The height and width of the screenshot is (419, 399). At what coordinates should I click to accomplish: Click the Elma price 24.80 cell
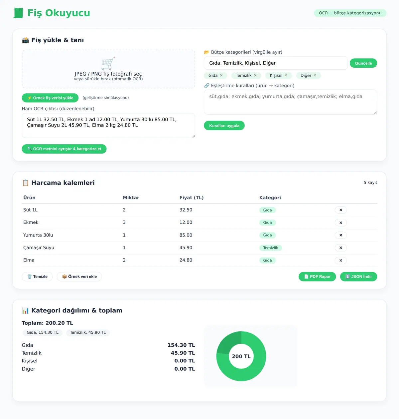point(186,260)
